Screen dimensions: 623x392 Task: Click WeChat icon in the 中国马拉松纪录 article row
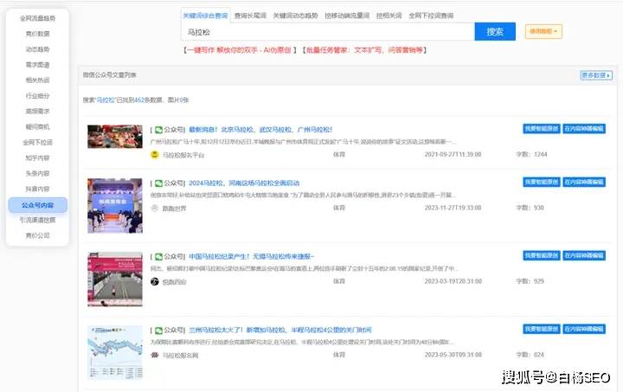tap(158, 257)
